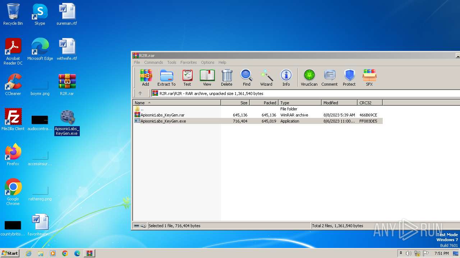Image resolution: width=460 pixels, height=258 pixels.
Task: Select the Firefox desktop shortcut
Action: point(13,155)
